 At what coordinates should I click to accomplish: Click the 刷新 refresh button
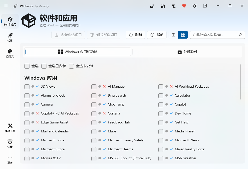[x=135, y=35]
